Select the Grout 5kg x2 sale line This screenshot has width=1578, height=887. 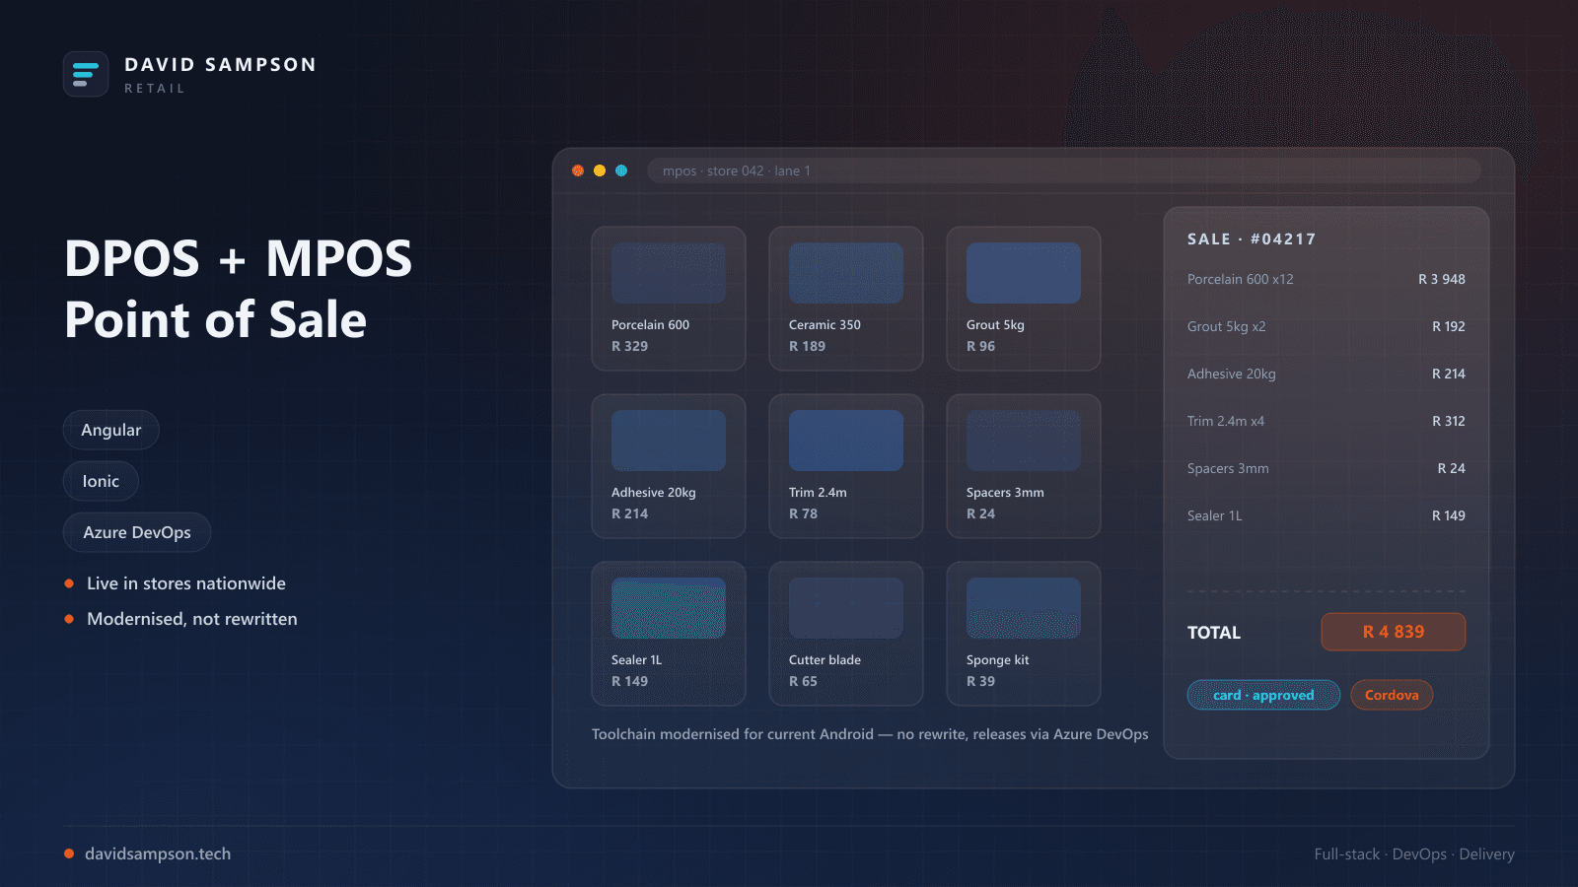1327,326
